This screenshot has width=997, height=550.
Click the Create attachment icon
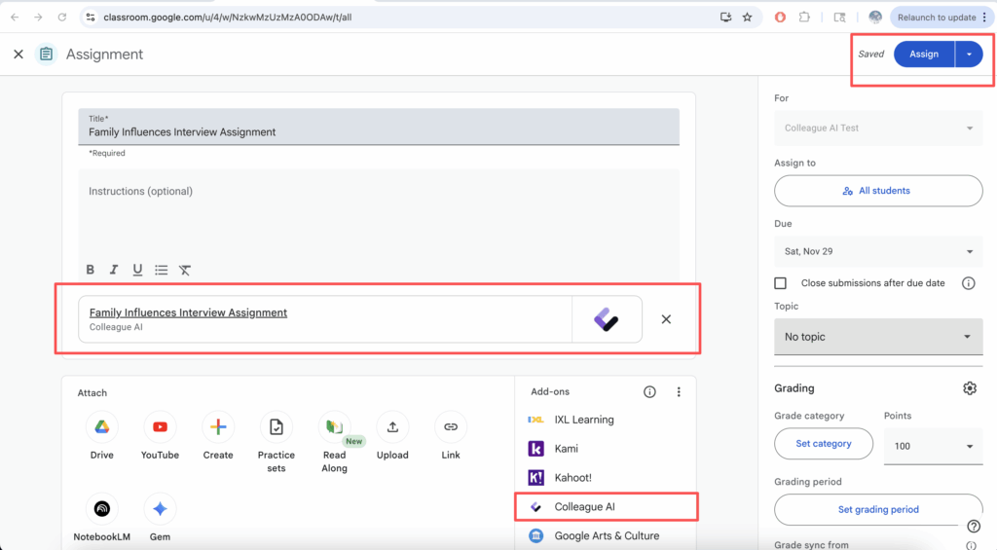click(x=218, y=426)
